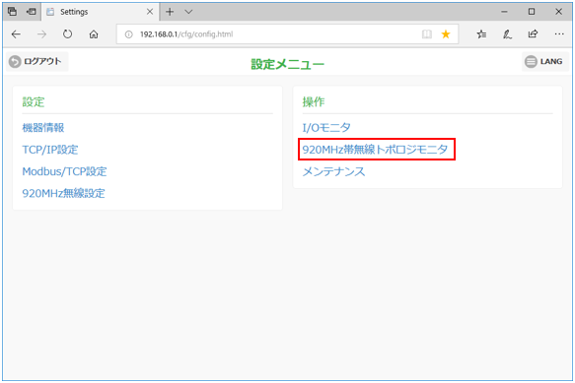Open the share icon in toolbar

[x=533, y=34]
